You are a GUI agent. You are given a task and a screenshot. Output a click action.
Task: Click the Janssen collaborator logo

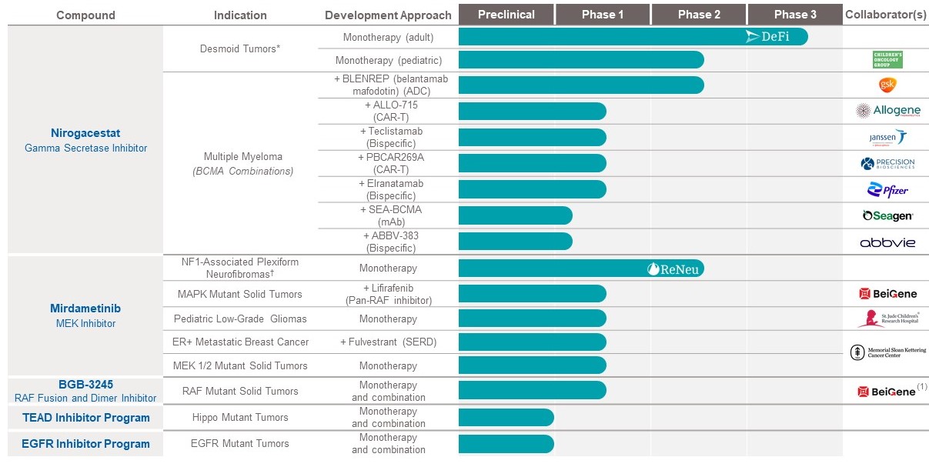[887, 137]
